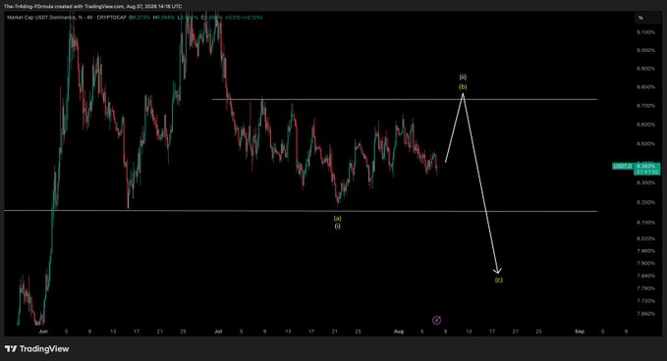Click the 7.720% price axis label
Viewport: 667px width, 361px height.
click(x=645, y=301)
